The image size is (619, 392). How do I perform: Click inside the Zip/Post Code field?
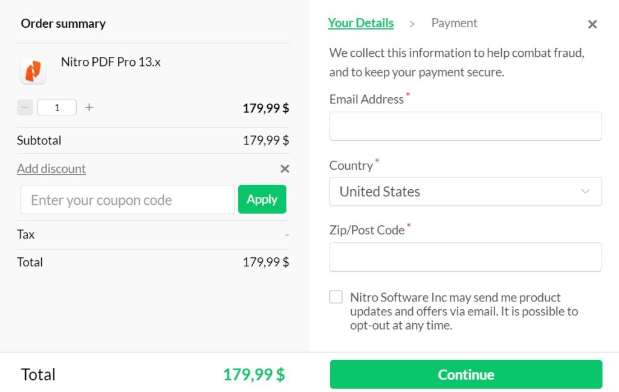click(465, 257)
